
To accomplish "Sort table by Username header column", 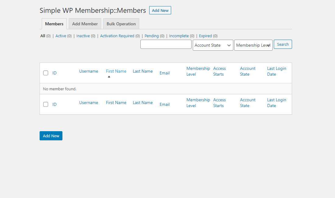I will pos(89,71).
